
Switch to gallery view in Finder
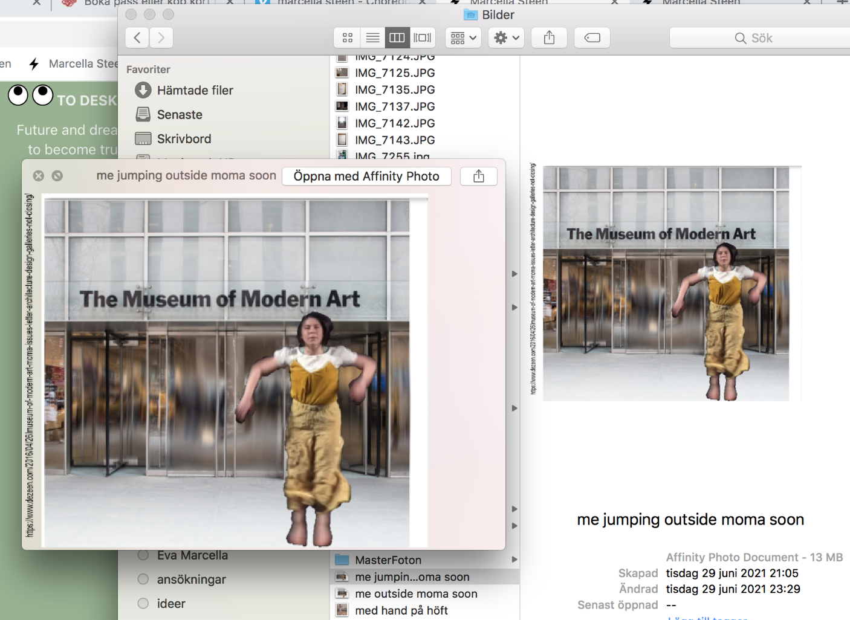pyautogui.click(x=422, y=38)
